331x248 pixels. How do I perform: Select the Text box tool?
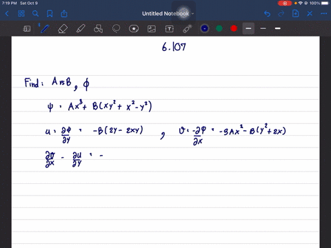169,29
